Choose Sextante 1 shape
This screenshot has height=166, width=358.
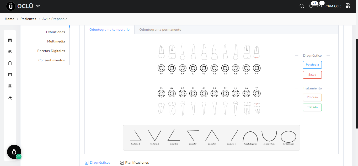[x=136, y=138]
